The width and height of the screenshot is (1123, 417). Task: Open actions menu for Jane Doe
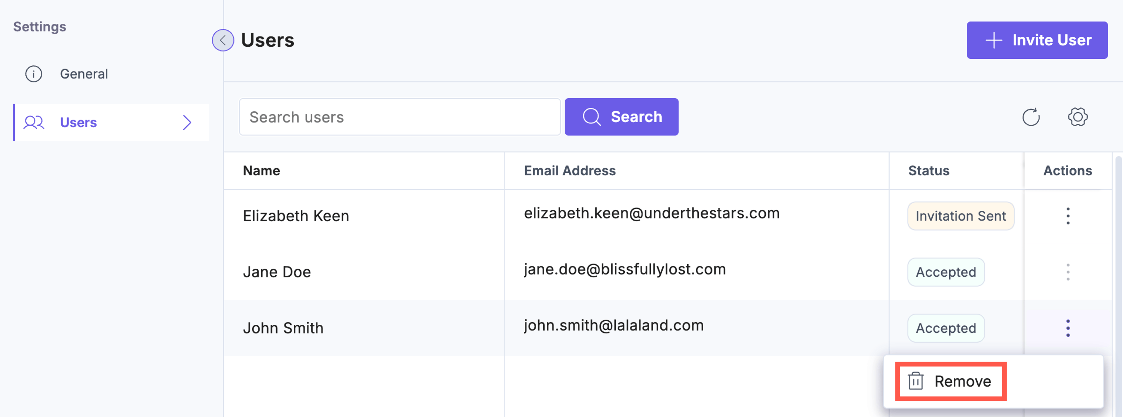1068,272
